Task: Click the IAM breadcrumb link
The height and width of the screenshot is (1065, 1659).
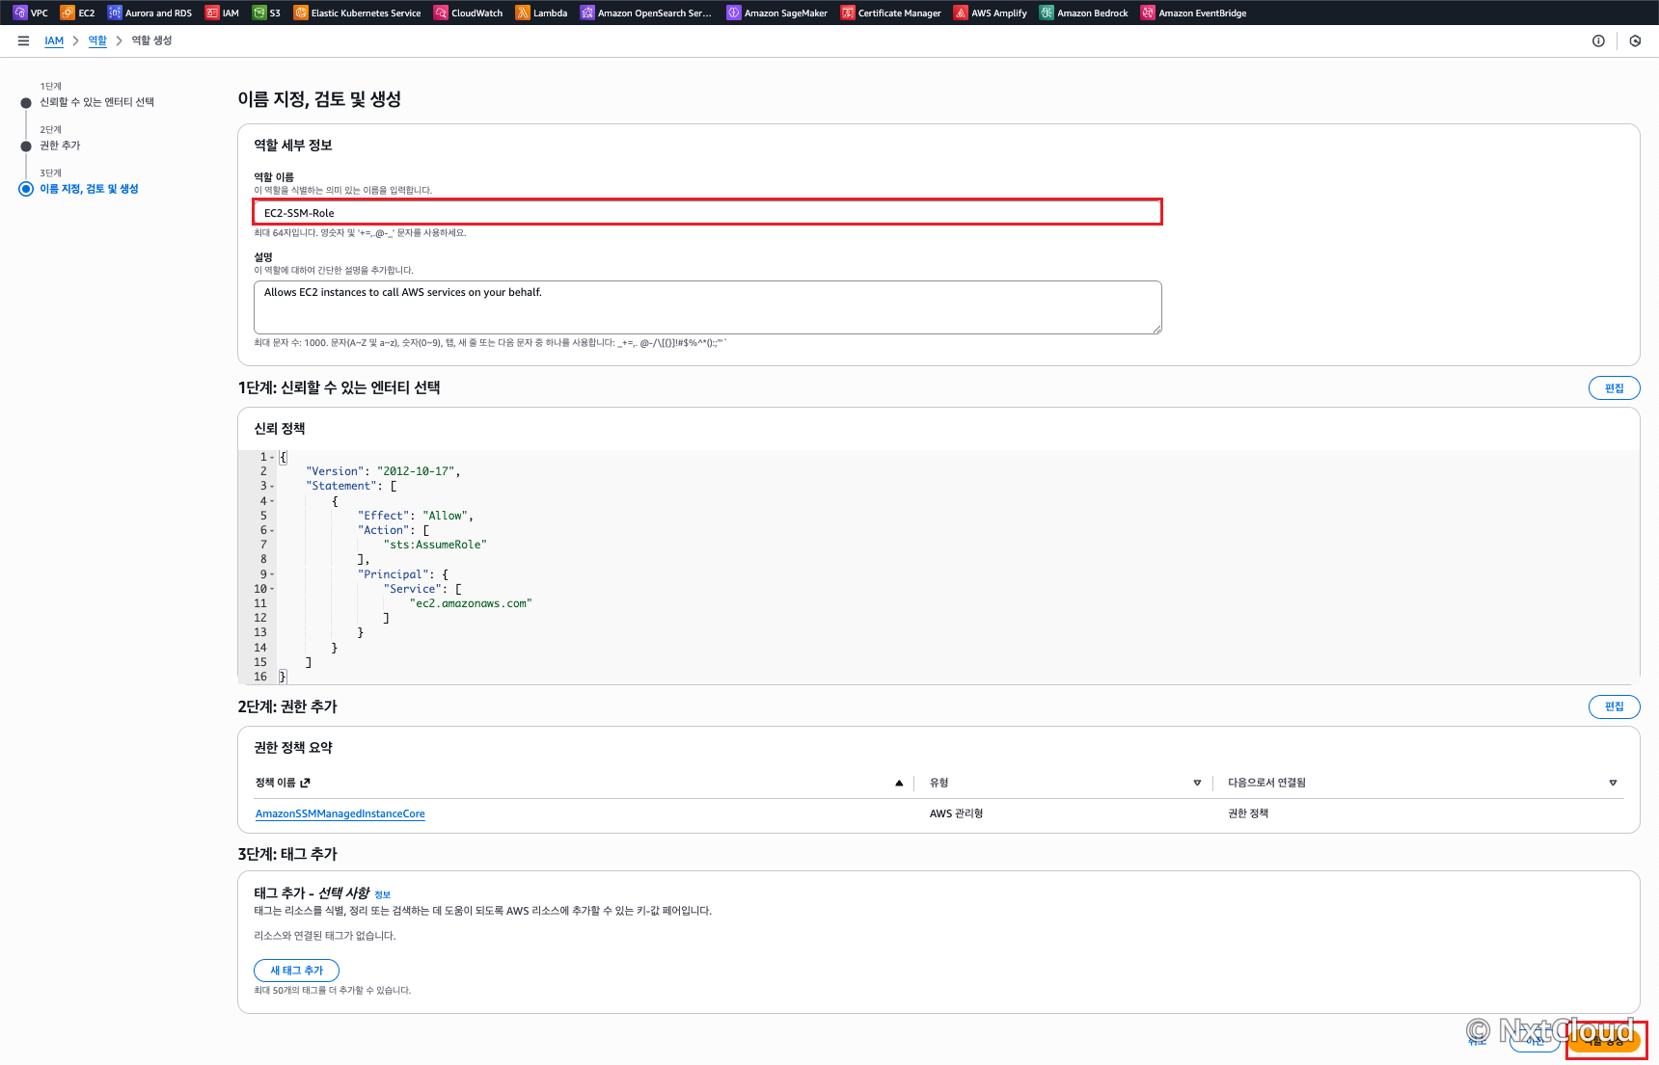Action: (54, 40)
